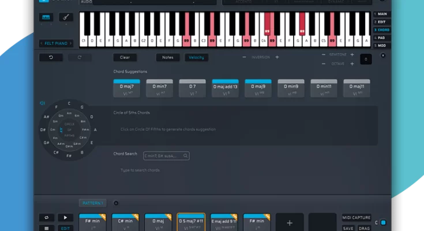The image size is (424, 231).
Task: Click the speaker icon above Circle of Fifths
Action: [x=42, y=103]
